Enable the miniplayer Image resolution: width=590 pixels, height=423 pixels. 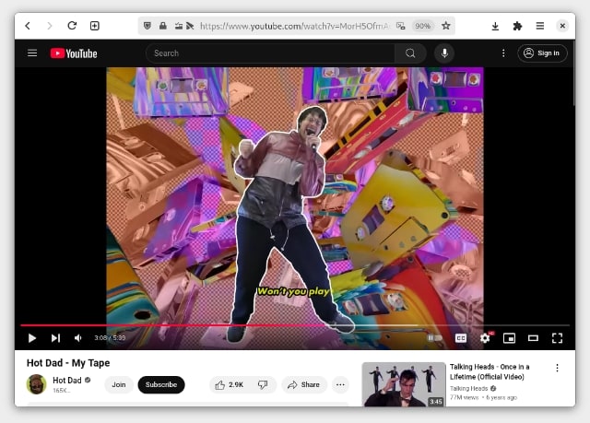[509, 338]
